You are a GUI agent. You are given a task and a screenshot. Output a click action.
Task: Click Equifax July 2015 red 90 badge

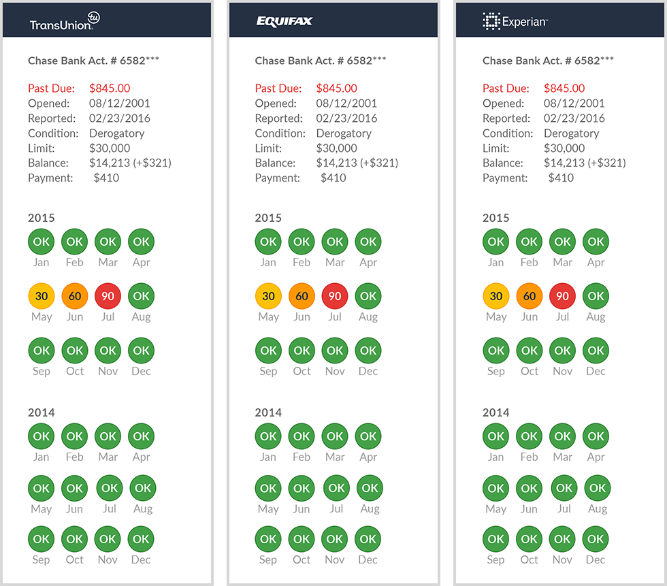click(x=335, y=297)
